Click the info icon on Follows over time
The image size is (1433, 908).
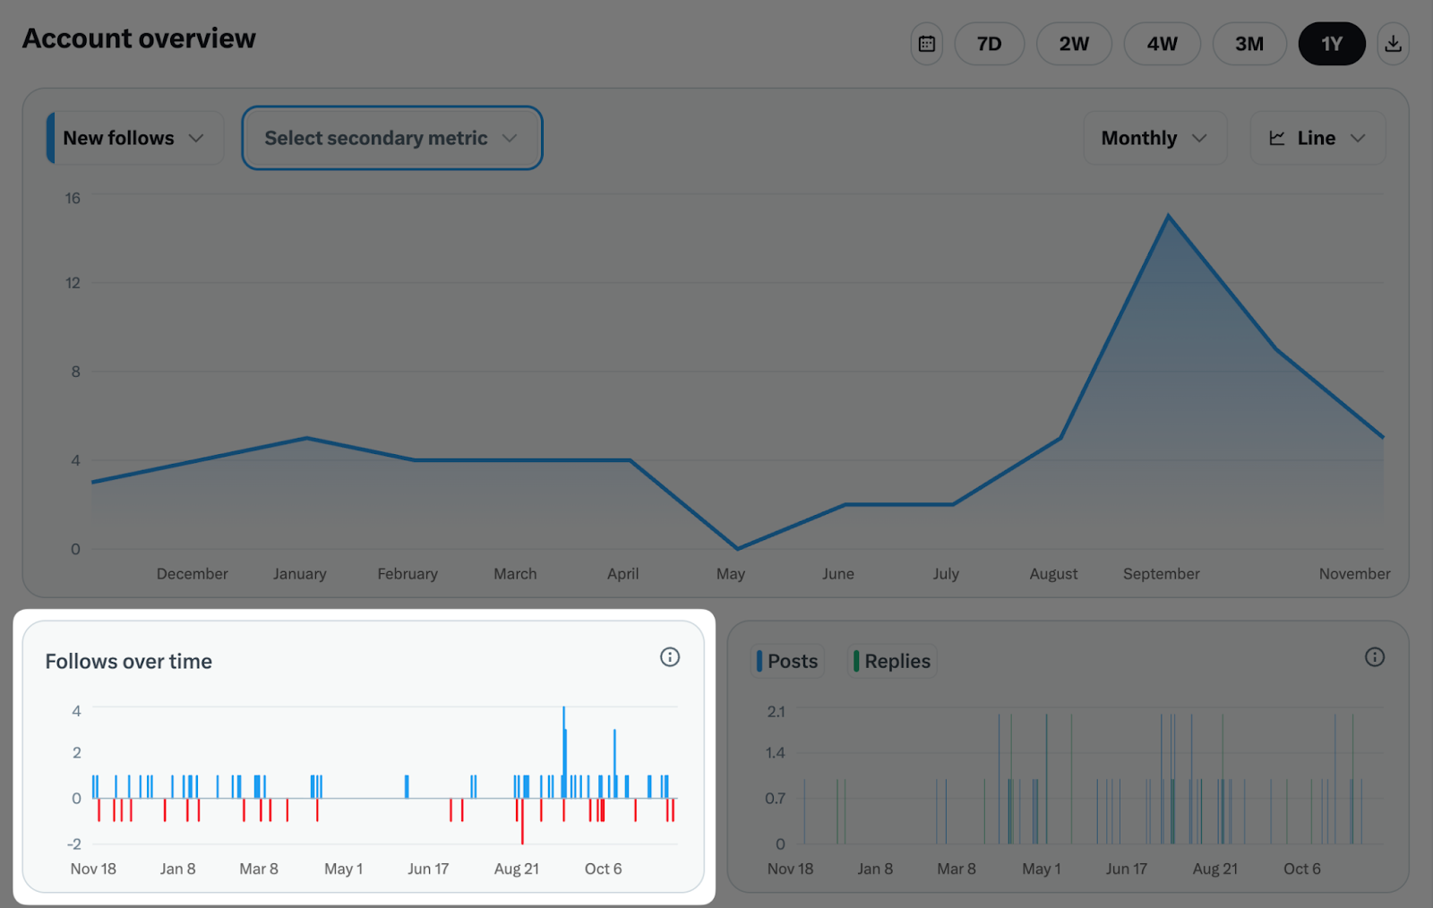(670, 656)
